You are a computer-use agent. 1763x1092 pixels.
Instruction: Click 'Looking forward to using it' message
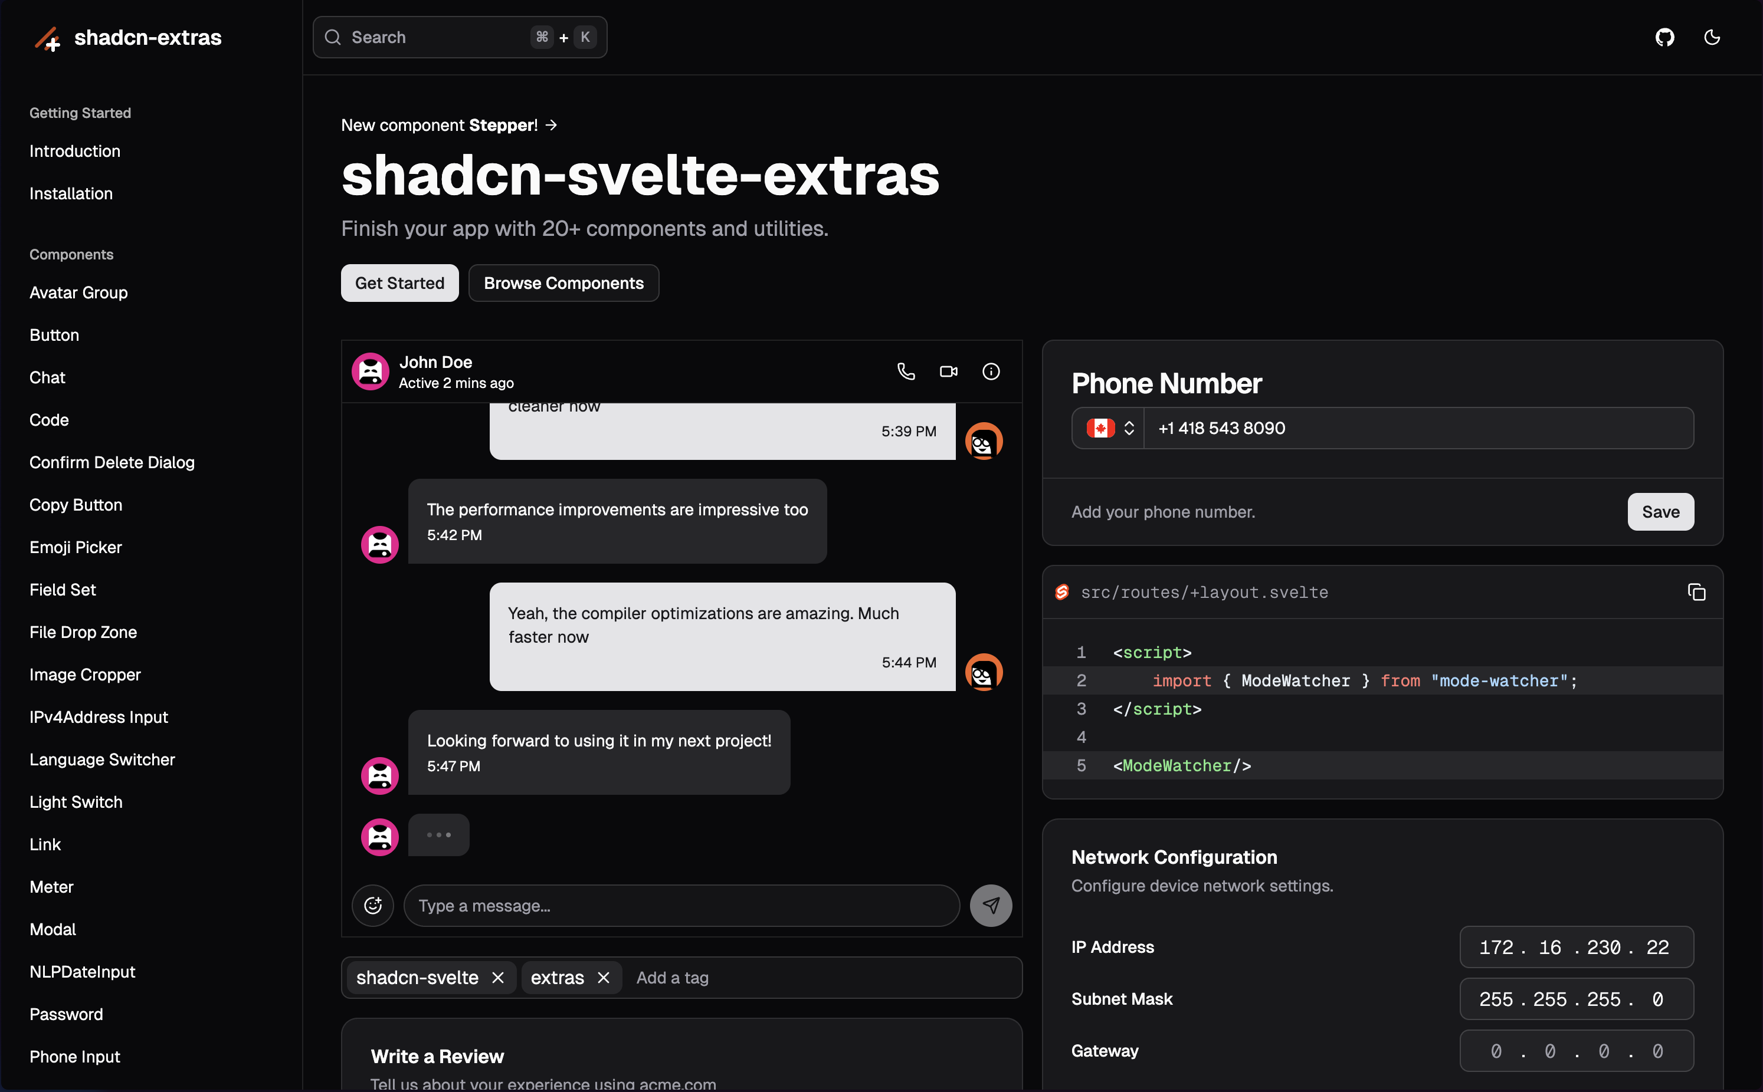click(x=599, y=752)
